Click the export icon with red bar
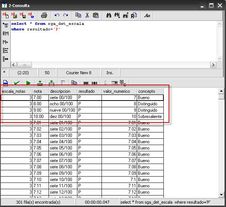Image resolution: width=226 pixels, height=207 pixels. tap(40, 83)
